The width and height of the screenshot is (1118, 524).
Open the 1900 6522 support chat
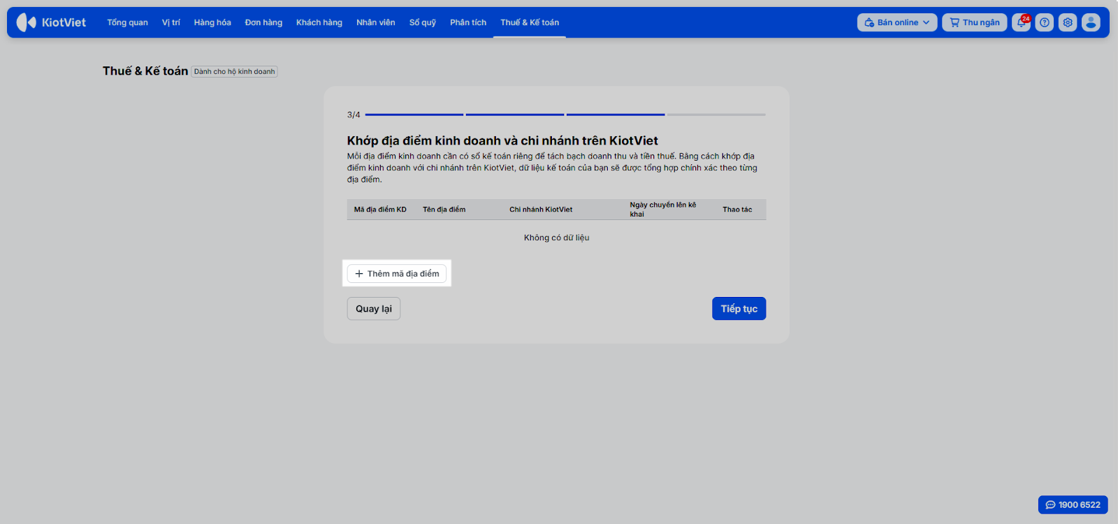coord(1073,504)
